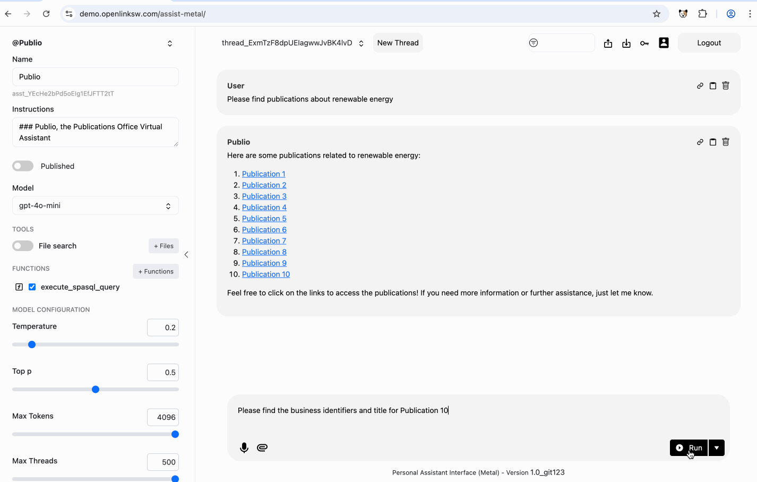
Task: Go back using the browser back arrow
Action: click(x=8, y=14)
